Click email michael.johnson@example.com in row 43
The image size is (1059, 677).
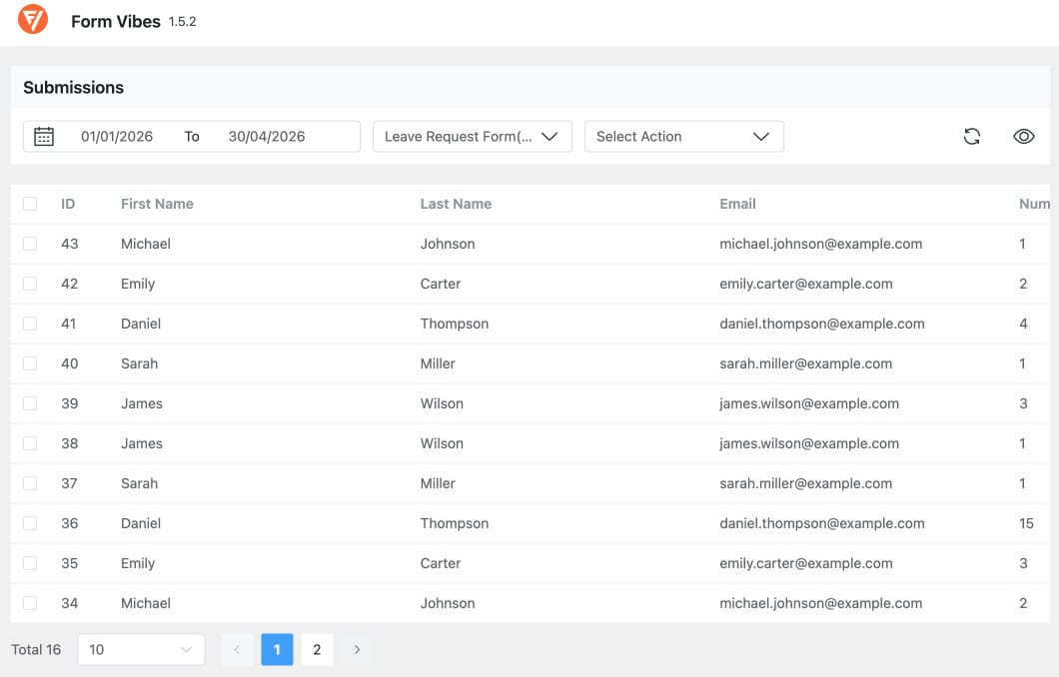coord(820,244)
